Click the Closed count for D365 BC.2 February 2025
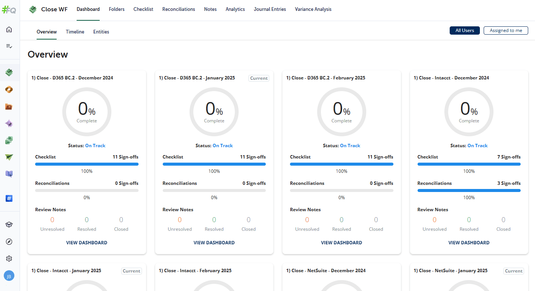535x291 pixels. 376,220
